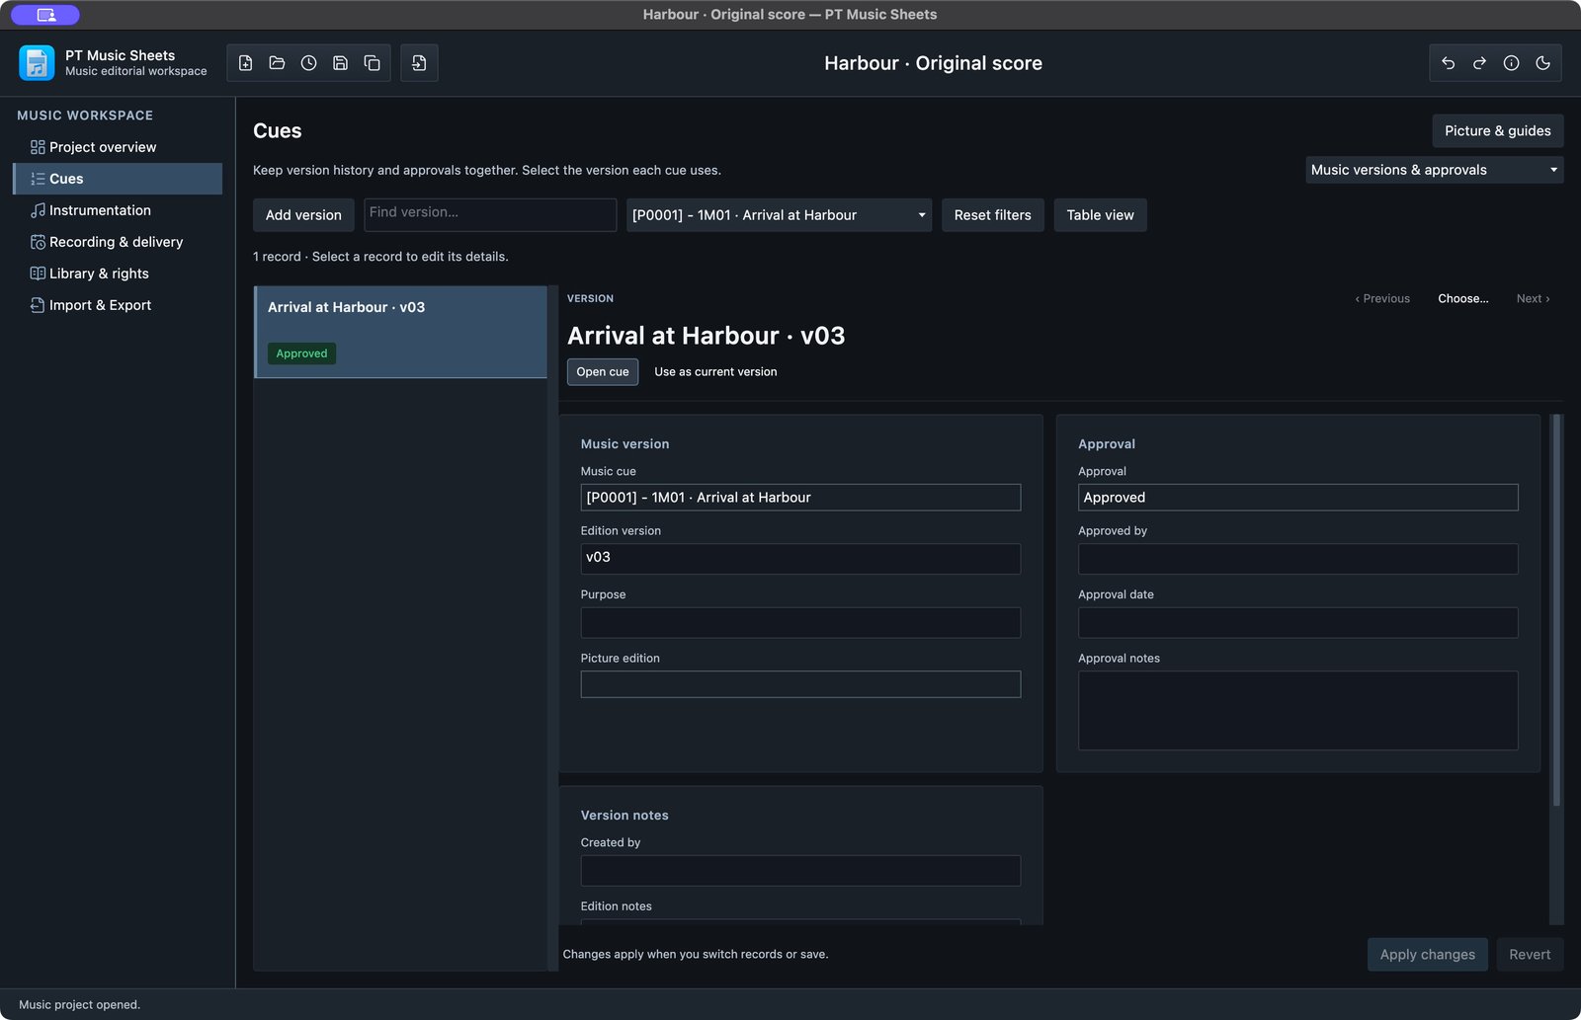
Task: Click the Picture & guides button
Action: 1498,131
